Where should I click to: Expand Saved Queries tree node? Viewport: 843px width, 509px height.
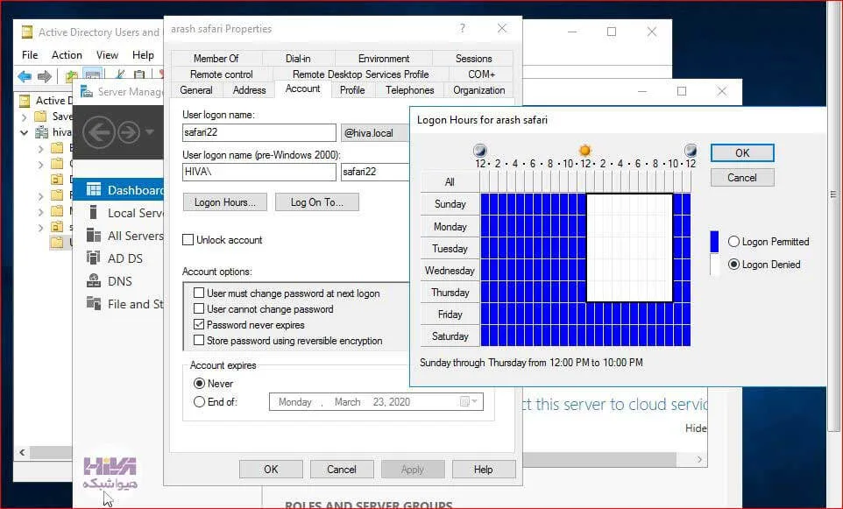tap(25, 117)
